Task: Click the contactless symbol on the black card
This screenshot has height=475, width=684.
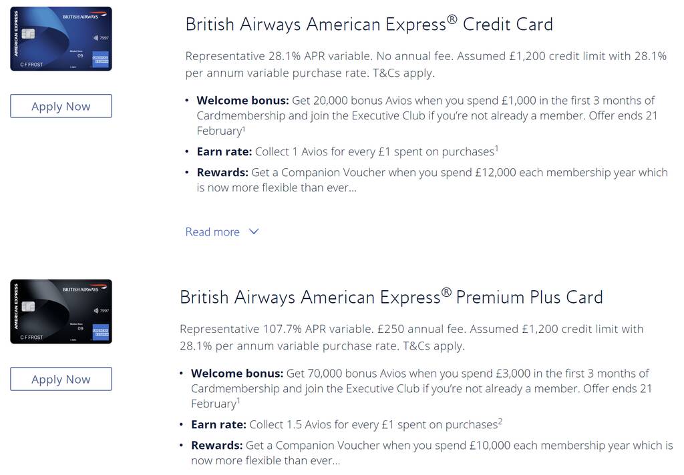Action: [96, 311]
